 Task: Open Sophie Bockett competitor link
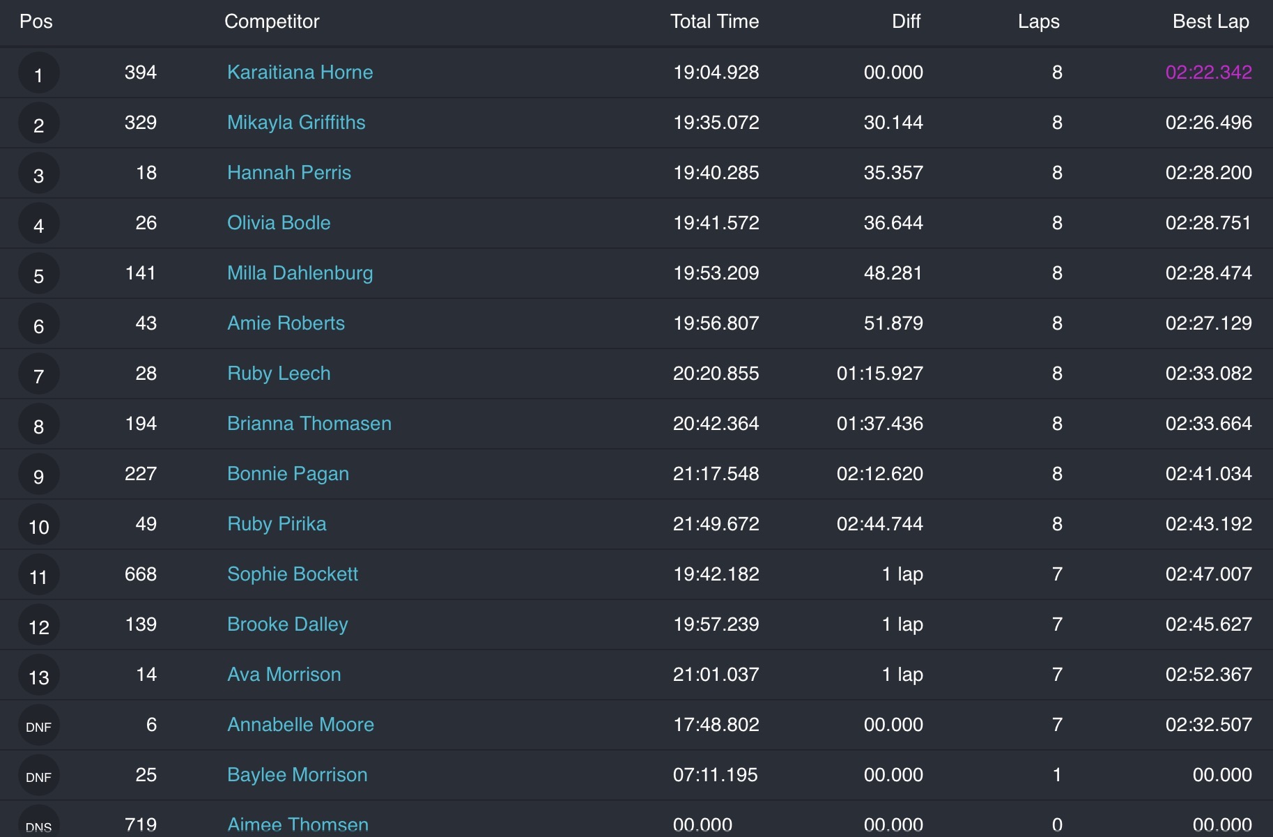[293, 574]
